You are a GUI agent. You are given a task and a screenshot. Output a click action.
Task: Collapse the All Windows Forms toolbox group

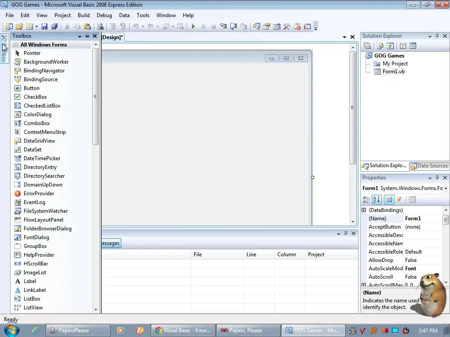16,45
